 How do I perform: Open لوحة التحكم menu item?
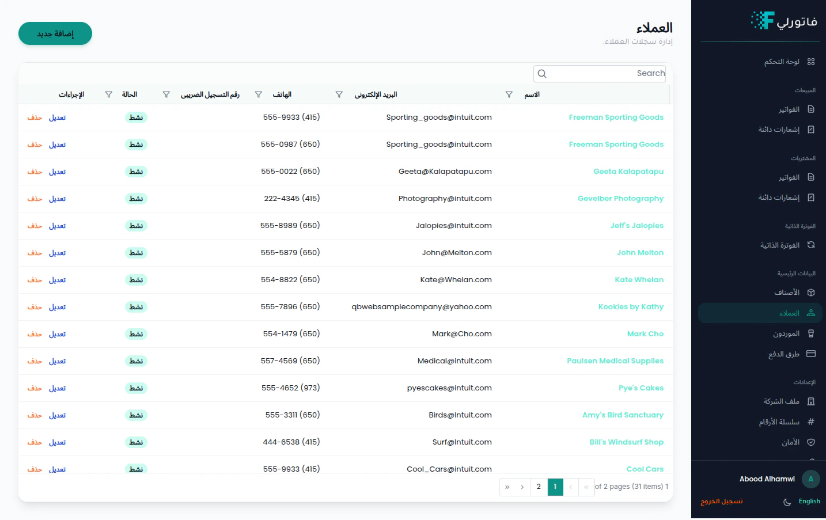pyautogui.click(x=782, y=62)
